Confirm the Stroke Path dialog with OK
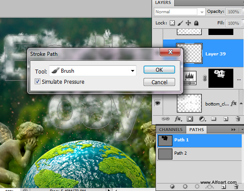This screenshot has width=244, height=191. coord(159,70)
